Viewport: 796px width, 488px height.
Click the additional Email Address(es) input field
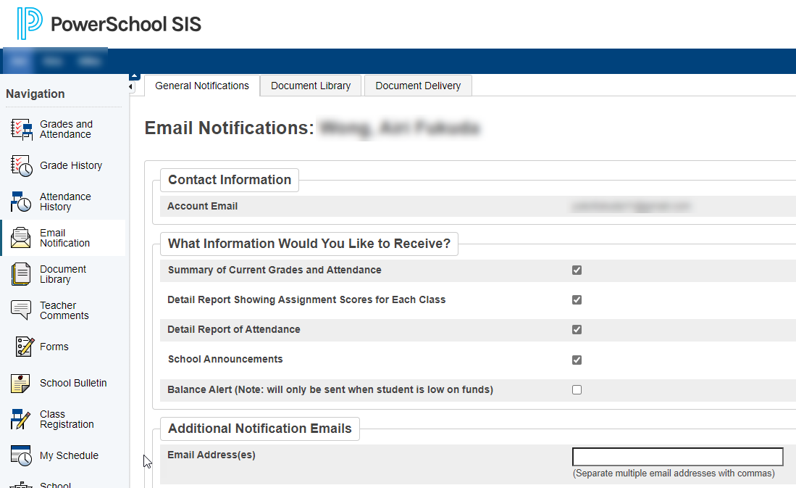pos(677,457)
